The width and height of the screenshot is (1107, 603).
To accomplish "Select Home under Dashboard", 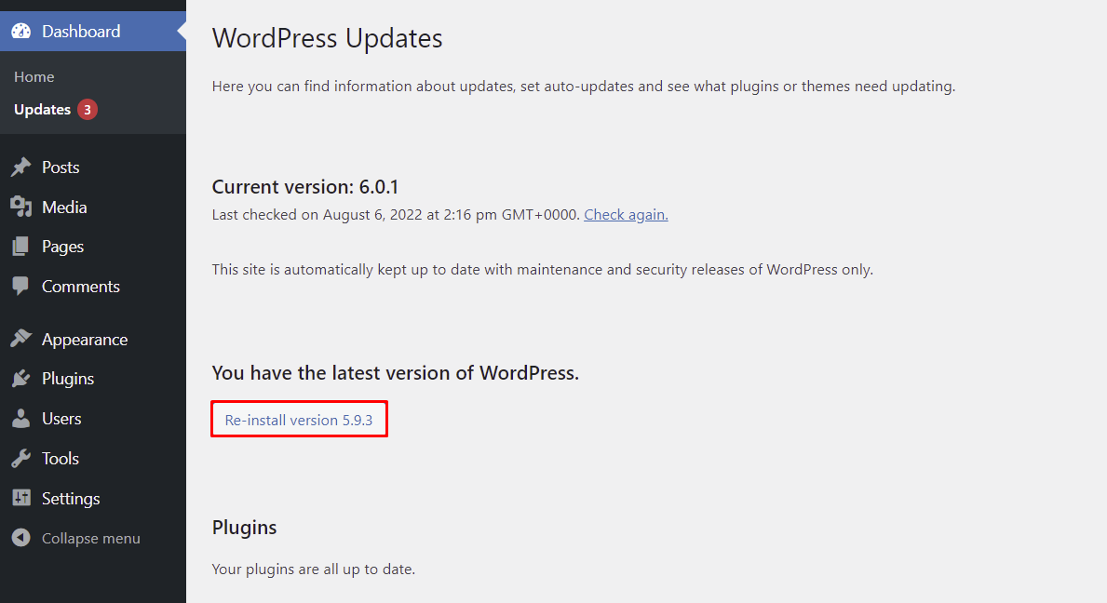I will tap(34, 76).
